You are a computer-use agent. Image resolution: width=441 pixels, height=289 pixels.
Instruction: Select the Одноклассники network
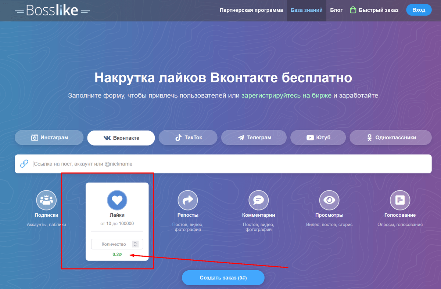tap(391, 137)
